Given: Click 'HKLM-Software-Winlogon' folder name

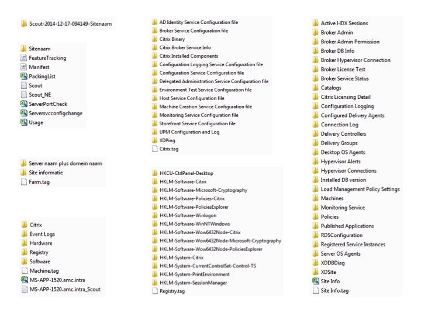Looking at the screenshot, I should pyautogui.click(x=188, y=215).
